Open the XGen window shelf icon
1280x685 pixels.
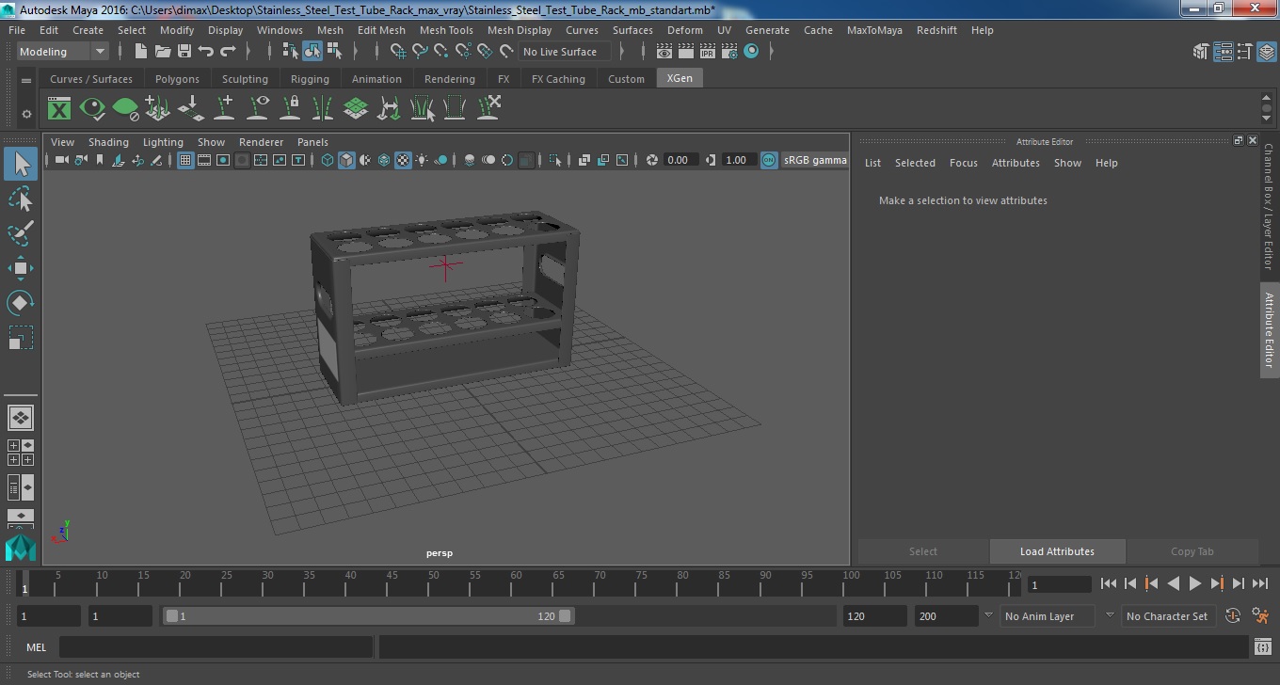(x=59, y=109)
